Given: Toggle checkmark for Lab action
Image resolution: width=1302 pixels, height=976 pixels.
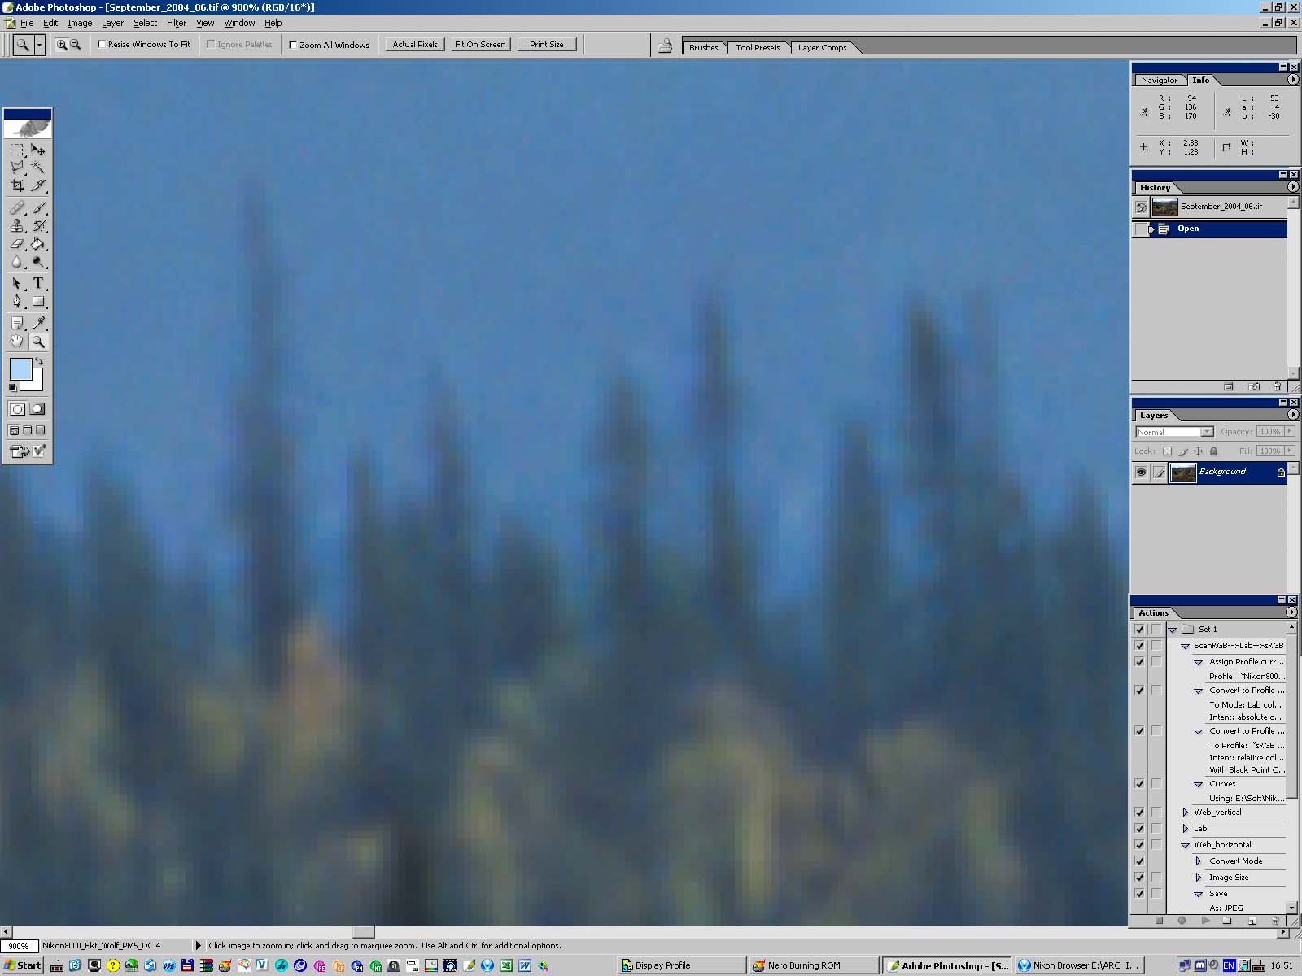Looking at the screenshot, I should click(1139, 828).
